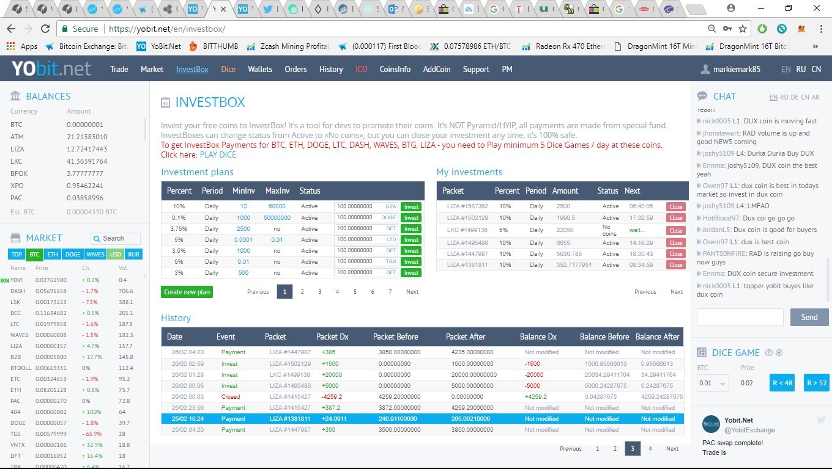This screenshot has width=832, height=469.
Task: Click Invest for the TGS plan
Action: coord(411,262)
